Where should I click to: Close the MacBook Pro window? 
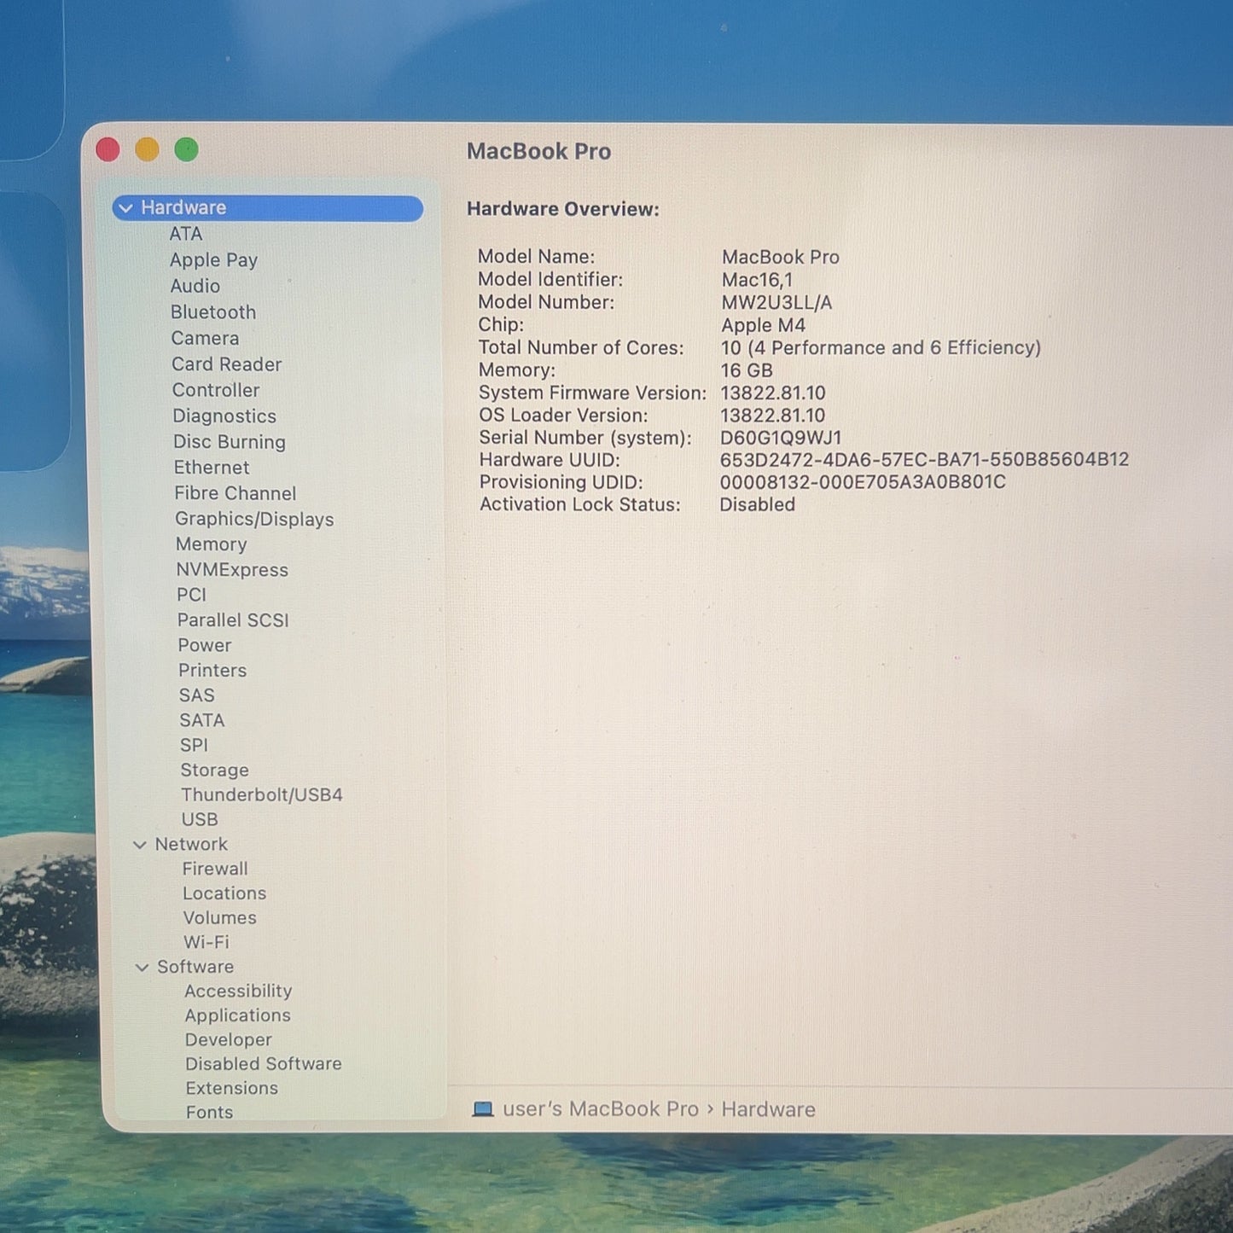click(108, 150)
